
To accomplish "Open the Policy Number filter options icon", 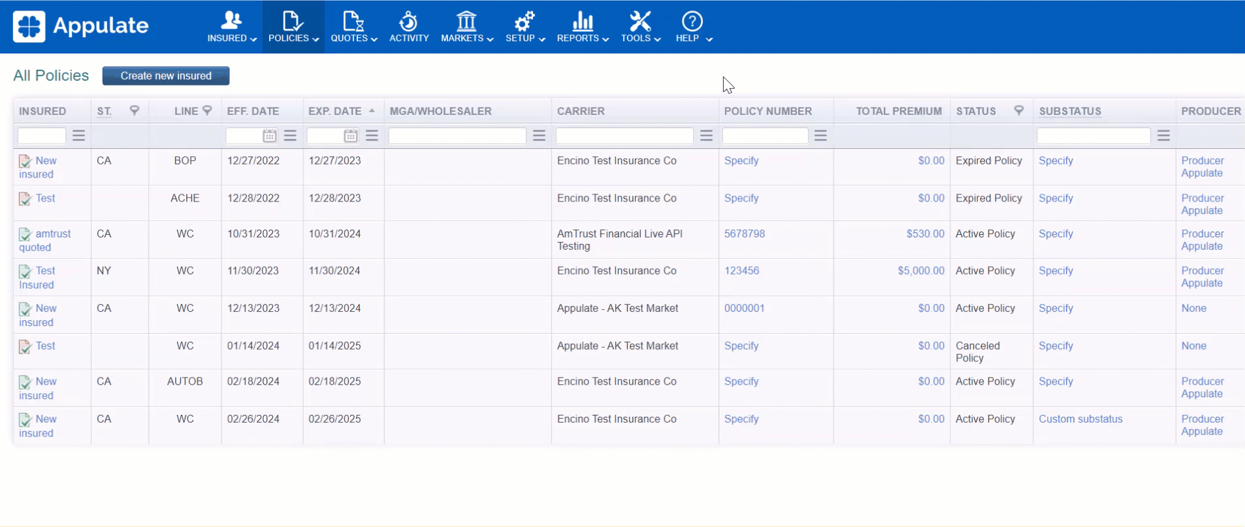I will (x=821, y=136).
